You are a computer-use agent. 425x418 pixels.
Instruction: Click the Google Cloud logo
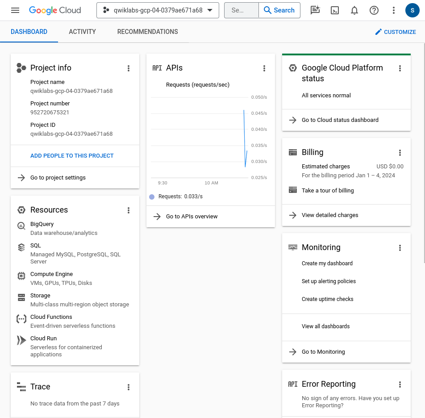[x=55, y=10]
